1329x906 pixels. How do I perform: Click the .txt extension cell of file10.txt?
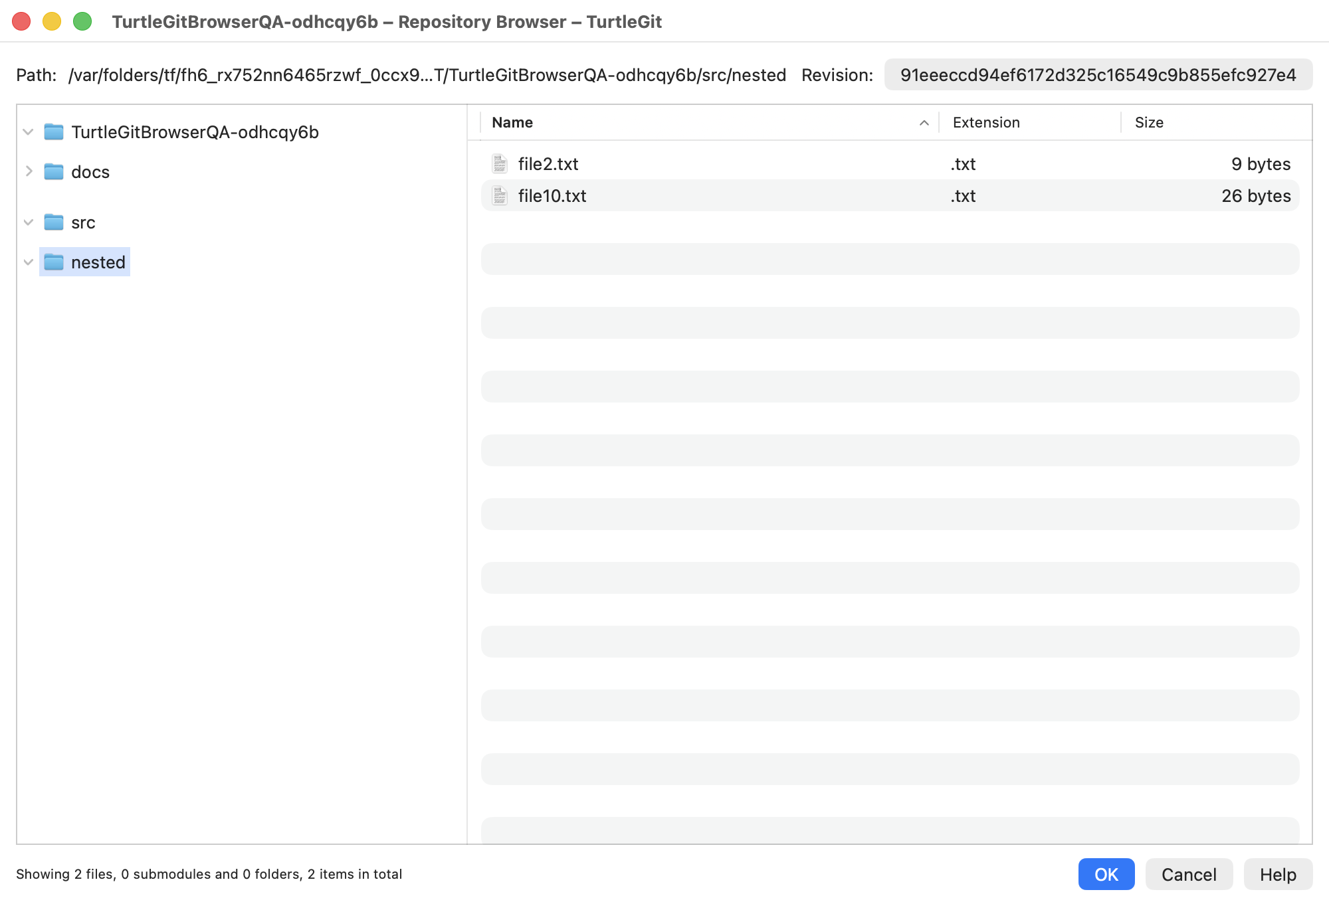click(x=964, y=196)
